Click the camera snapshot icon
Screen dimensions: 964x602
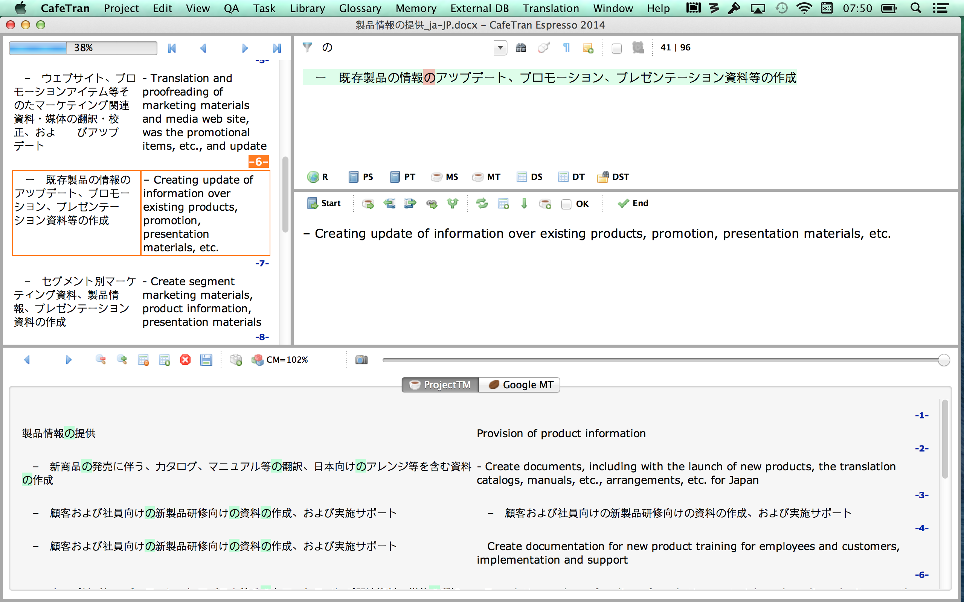pyautogui.click(x=361, y=360)
